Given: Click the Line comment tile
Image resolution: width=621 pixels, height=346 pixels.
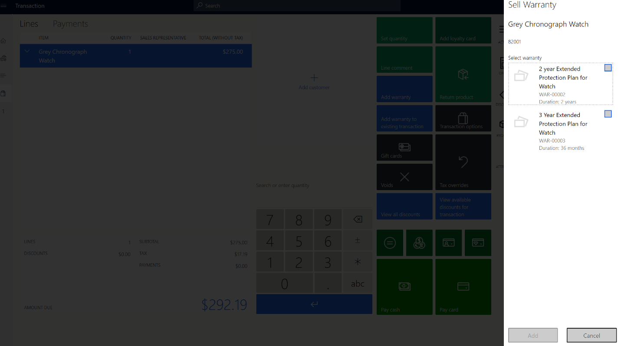Looking at the screenshot, I should [404, 60].
